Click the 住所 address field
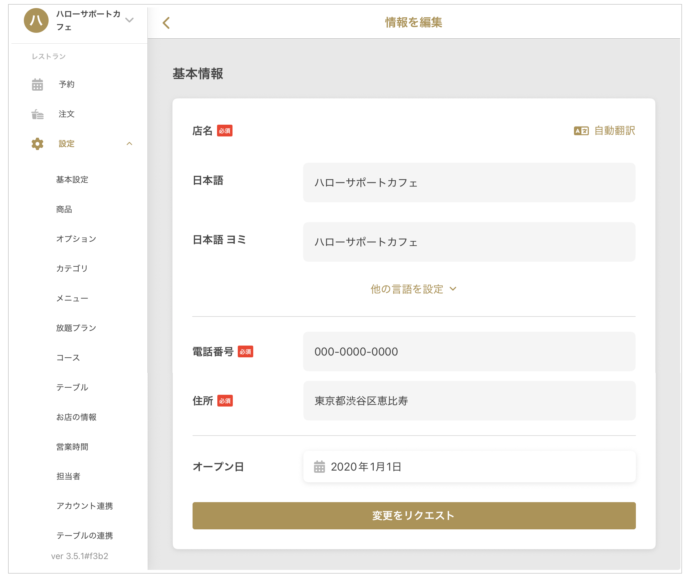691x577 pixels. tap(469, 401)
